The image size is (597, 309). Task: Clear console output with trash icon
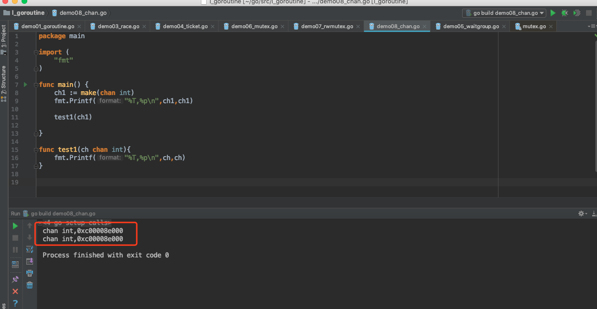(x=30, y=285)
